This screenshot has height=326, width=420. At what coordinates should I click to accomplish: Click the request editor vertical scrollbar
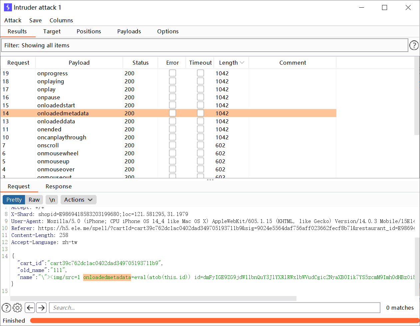417,266
